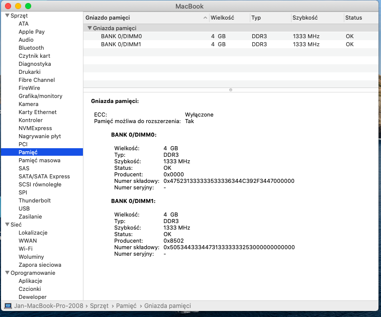Click the BANK 0/DIMM0 heading in details
This screenshot has height=317, width=381.
coord(134,135)
